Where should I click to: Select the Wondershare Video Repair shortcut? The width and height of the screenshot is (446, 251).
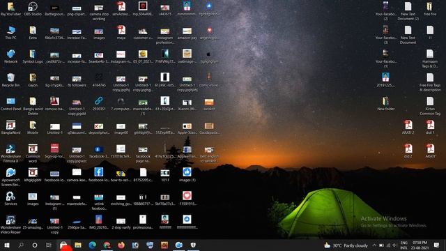click(x=11, y=220)
